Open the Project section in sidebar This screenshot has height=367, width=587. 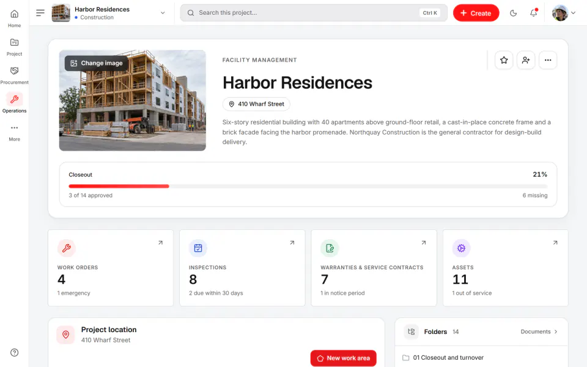pyautogui.click(x=14, y=47)
